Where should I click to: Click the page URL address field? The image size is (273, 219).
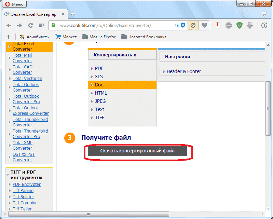113,26
